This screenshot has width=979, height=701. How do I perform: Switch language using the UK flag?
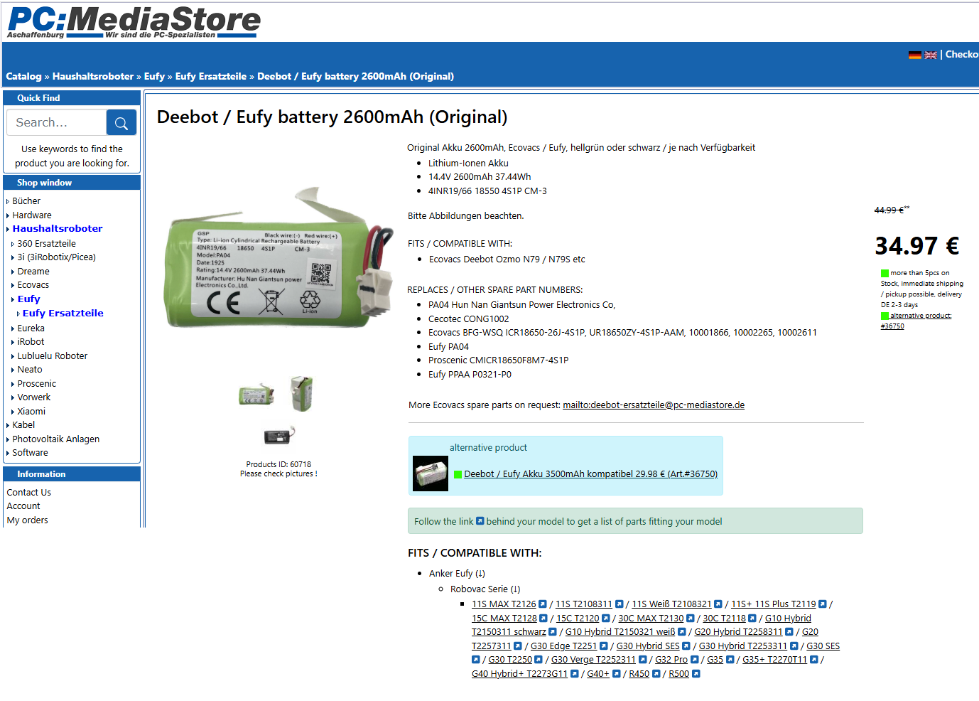[x=931, y=55]
